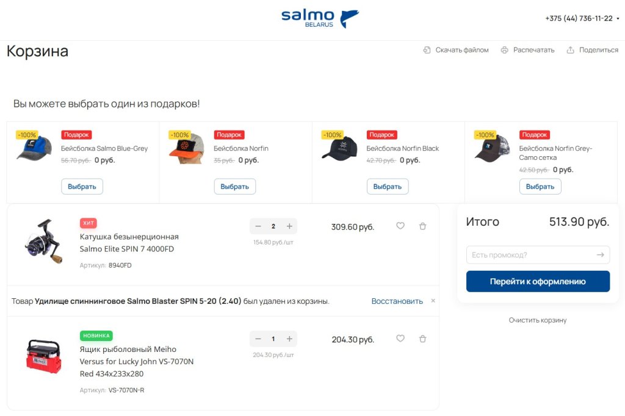Click the download file icon
625x416 pixels.
tap(427, 50)
